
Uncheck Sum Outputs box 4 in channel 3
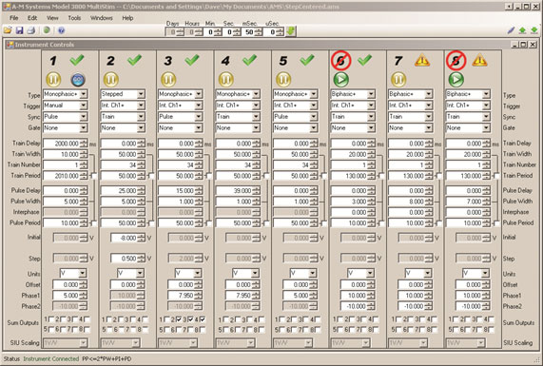[203, 319]
